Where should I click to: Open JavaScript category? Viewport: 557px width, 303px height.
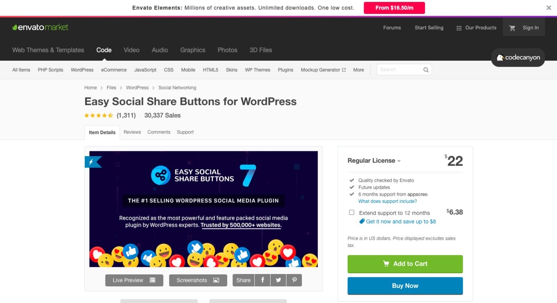click(145, 70)
